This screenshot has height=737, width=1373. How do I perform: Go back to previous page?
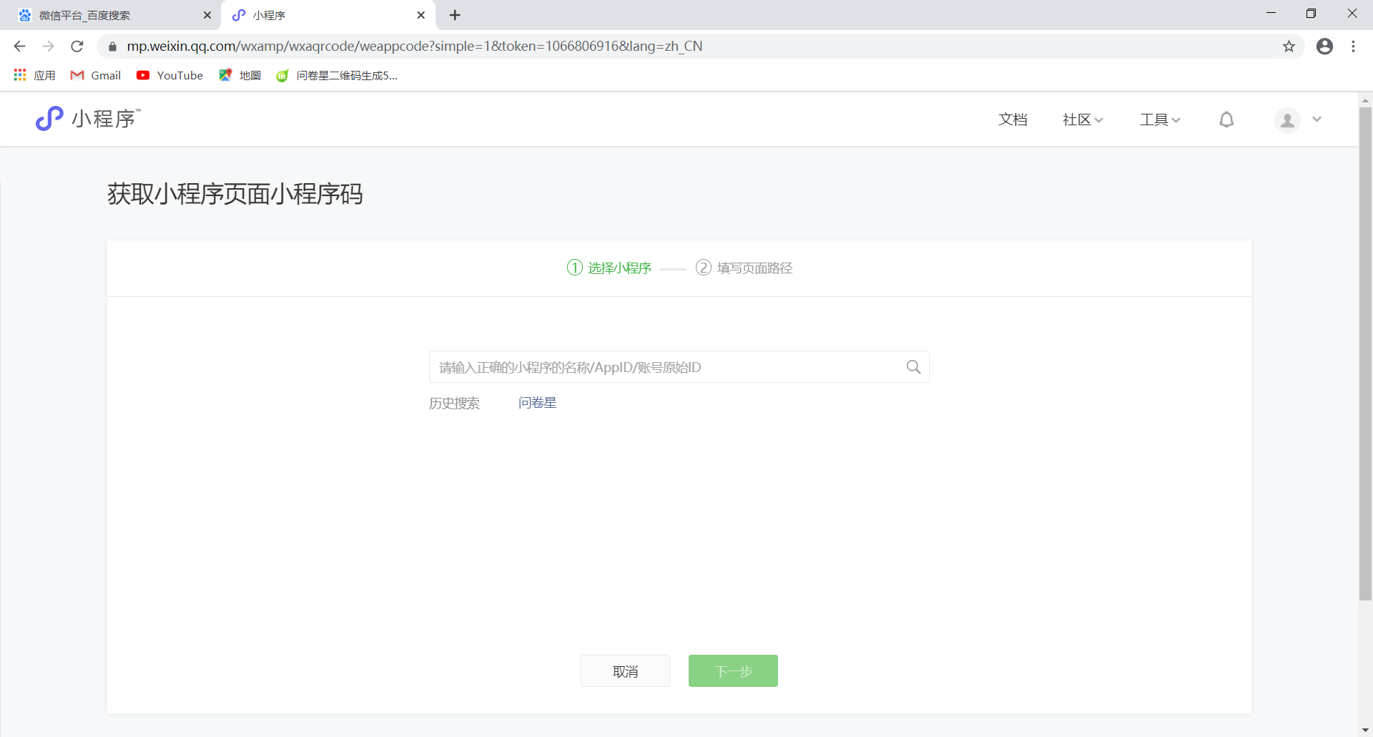click(x=19, y=47)
